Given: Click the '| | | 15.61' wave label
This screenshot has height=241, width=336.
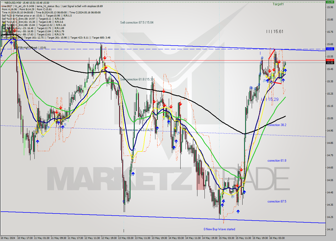Looking at the screenshot, I should tap(275, 31).
